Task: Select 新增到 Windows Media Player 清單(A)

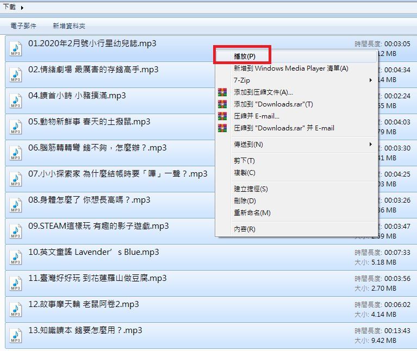Action: tap(291, 68)
